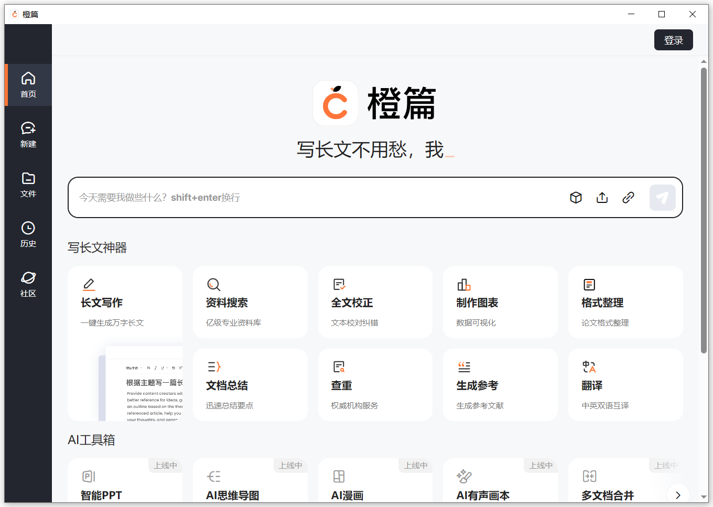Select the 生成参考 card title
The height and width of the screenshot is (507, 713).
point(477,385)
